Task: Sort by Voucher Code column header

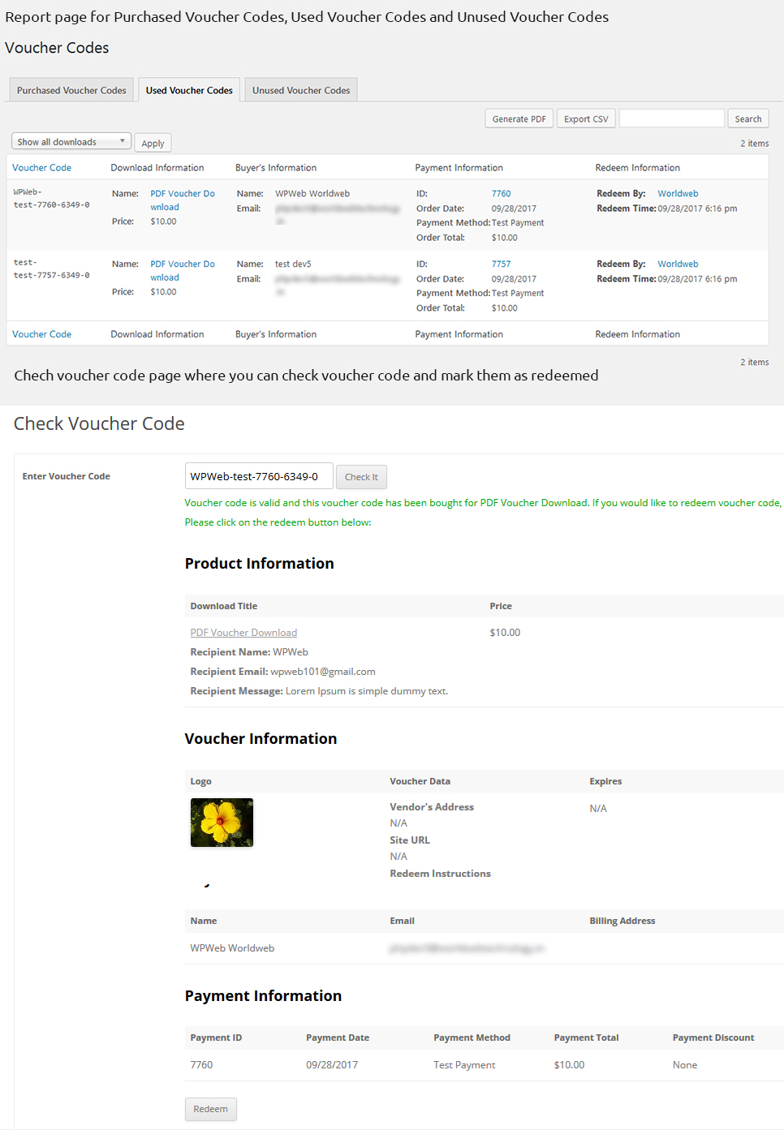Action: 42,168
